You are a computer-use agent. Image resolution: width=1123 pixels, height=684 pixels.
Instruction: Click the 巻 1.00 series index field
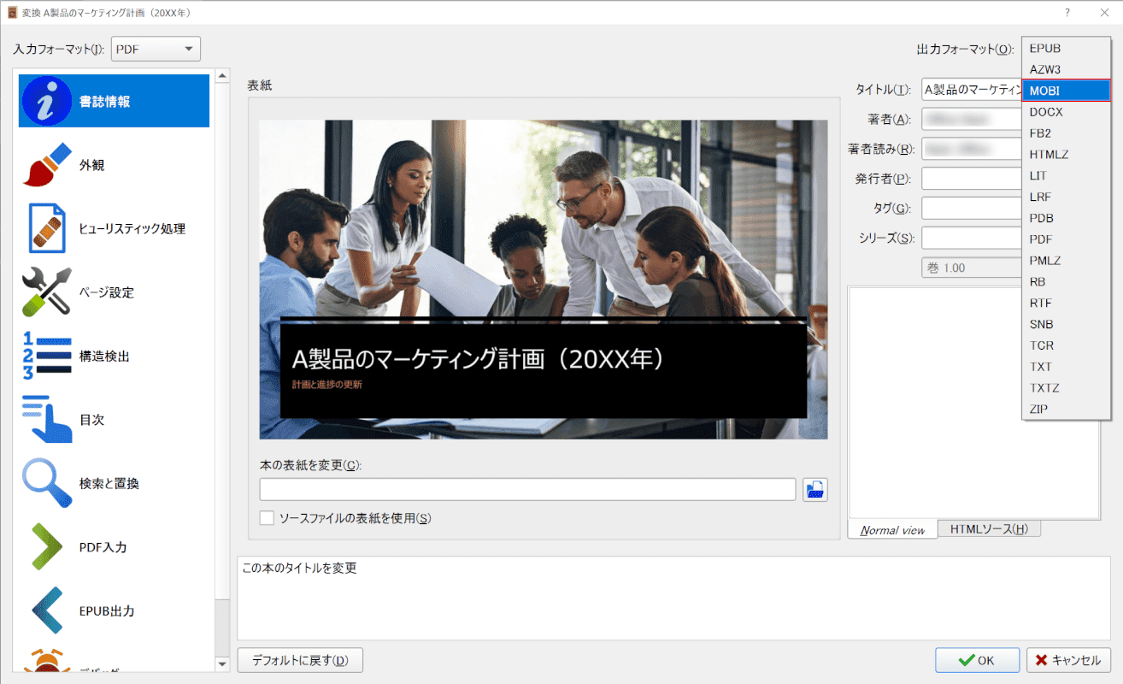972,268
